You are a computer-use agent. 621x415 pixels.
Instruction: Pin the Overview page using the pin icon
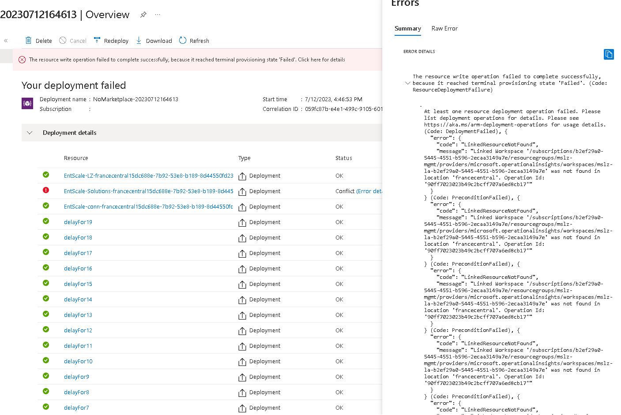point(143,14)
